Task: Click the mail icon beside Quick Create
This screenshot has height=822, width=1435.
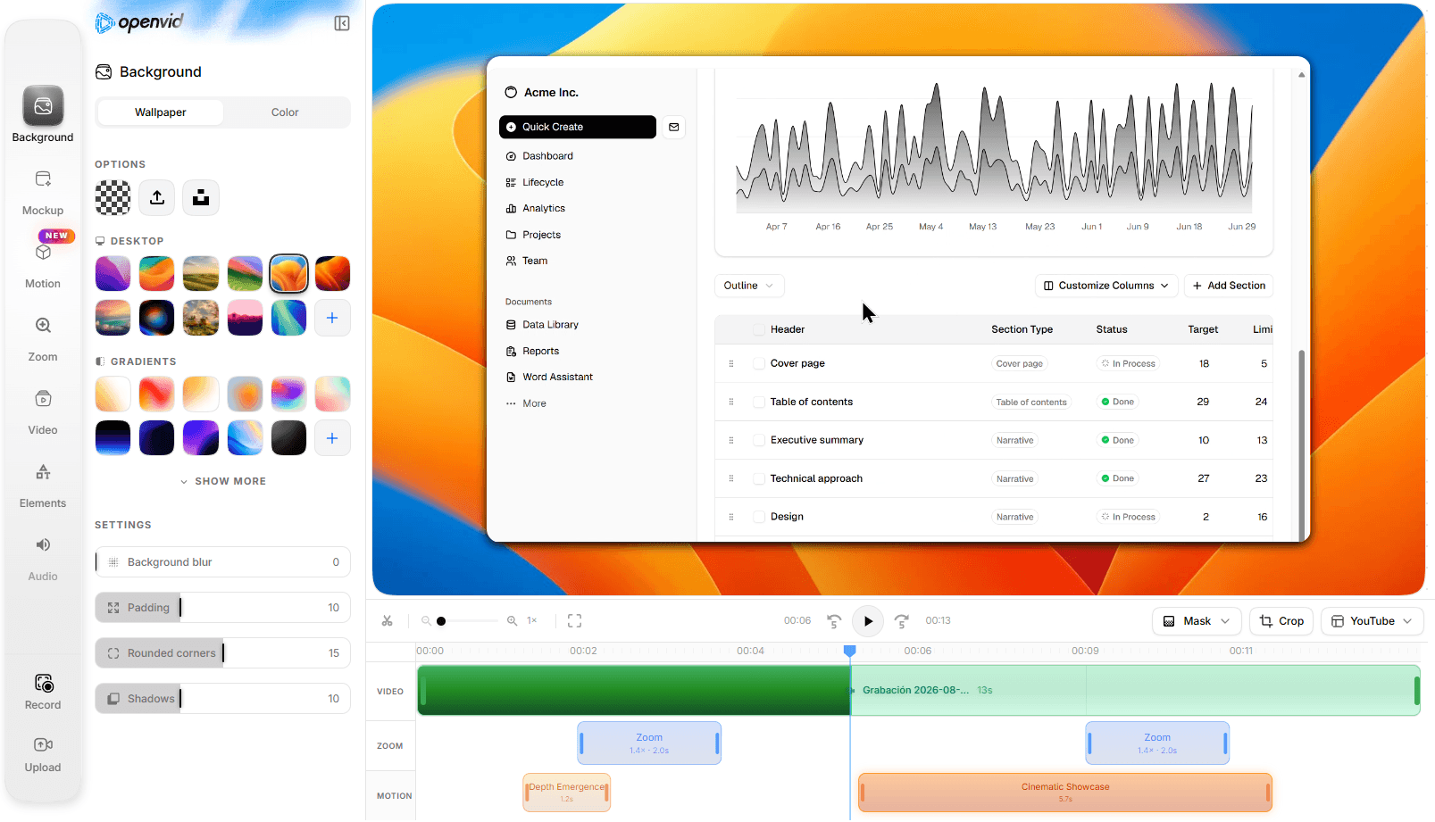Action: [674, 127]
